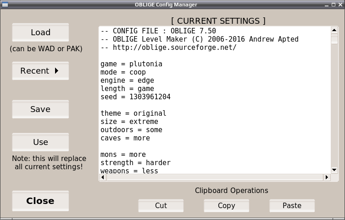Viewport: 345px width, 220px height.
Task: Click the window menu icon in the title bar
Action: point(5,5)
